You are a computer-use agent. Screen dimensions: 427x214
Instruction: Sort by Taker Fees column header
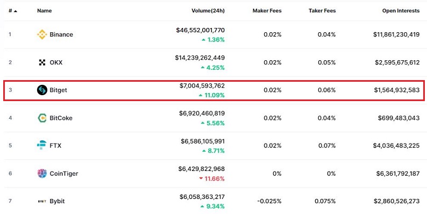point(322,11)
